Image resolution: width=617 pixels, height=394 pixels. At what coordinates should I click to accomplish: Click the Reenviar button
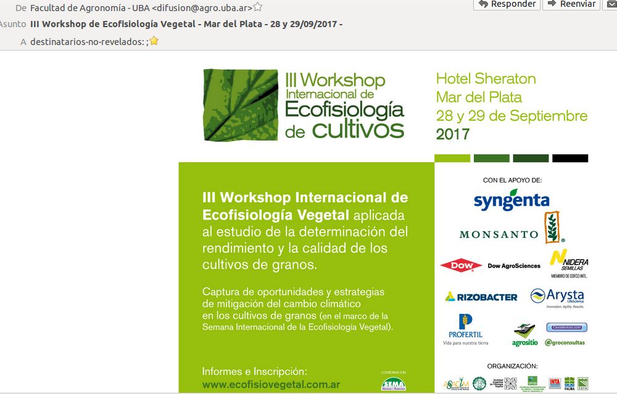point(571,4)
